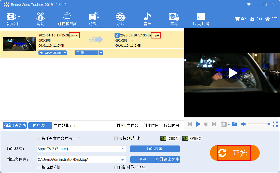Click the 购买 shopping cart link
280x173 pixels.
coord(240,19)
